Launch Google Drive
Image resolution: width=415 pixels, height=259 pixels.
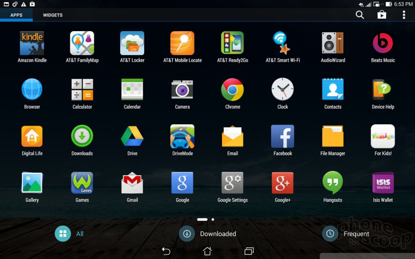(132, 136)
